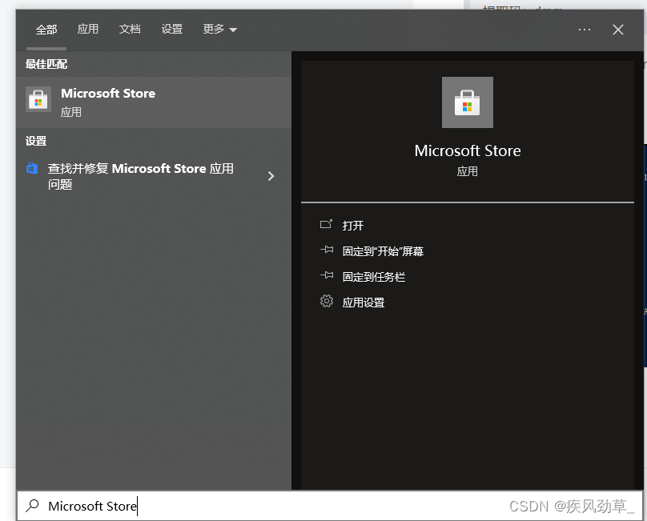
Task: Click the pin icon for 固定到"开始"屏幕
Action: pyautogui.click(x=327, y=250)
